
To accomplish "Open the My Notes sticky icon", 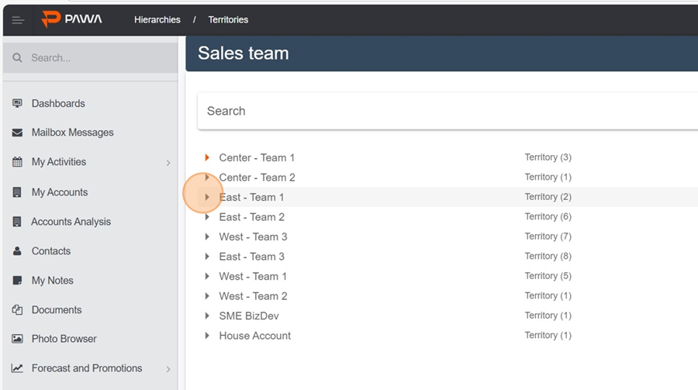I will point(17,281).
